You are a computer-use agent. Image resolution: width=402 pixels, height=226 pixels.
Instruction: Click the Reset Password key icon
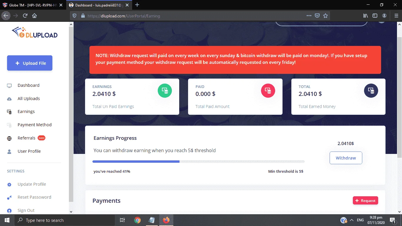click(9, 197)
